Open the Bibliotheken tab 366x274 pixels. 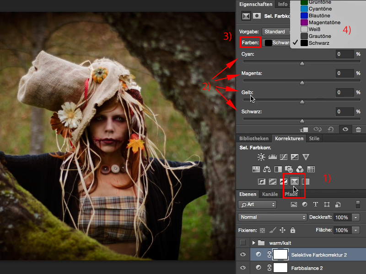pyautogui.click(x=254, y=138)
